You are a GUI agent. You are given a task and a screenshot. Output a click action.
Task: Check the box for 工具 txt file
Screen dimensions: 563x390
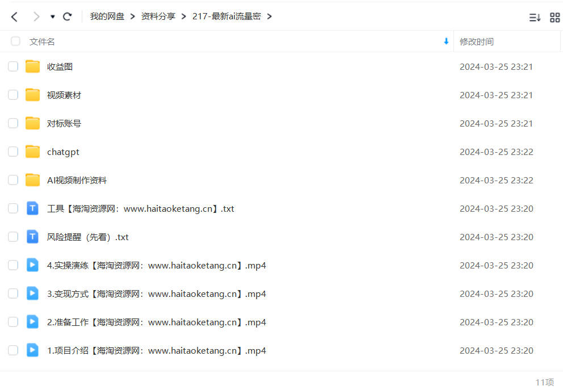click(x=13, y=208)
